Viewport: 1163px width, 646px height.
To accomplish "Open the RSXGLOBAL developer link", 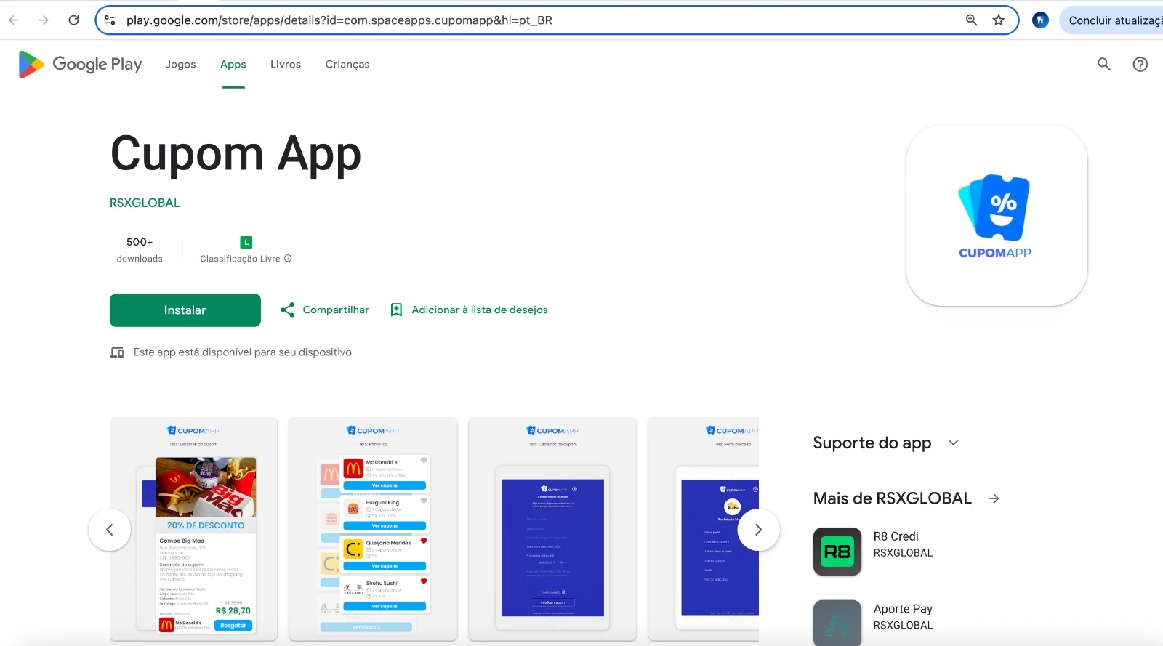I will pyautogui.click(x=145, y=203).
